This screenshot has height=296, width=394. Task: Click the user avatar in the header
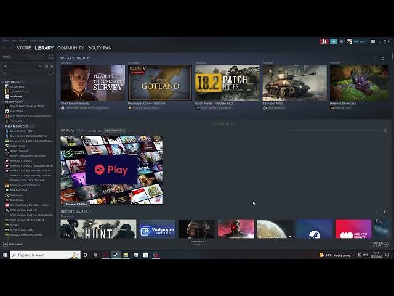pyautogui.click(x=349, y=41)
